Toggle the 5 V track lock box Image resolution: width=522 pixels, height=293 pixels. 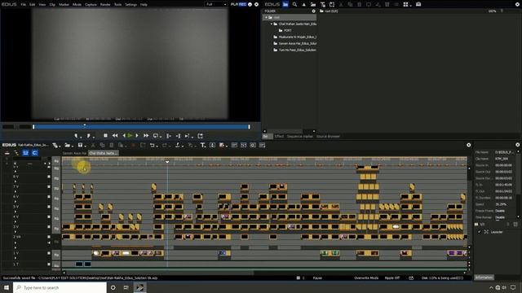pyautogui.click(x=49, y=207)
